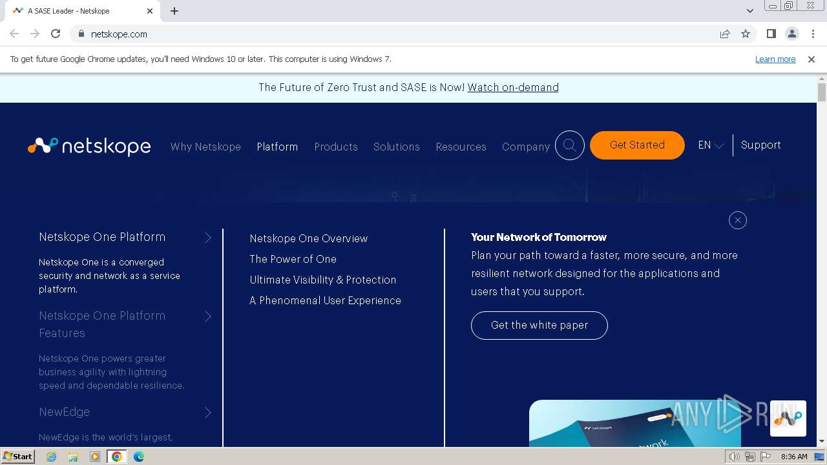Open Chrome side panel icon
Screen dimensions: 827x465
771,34
